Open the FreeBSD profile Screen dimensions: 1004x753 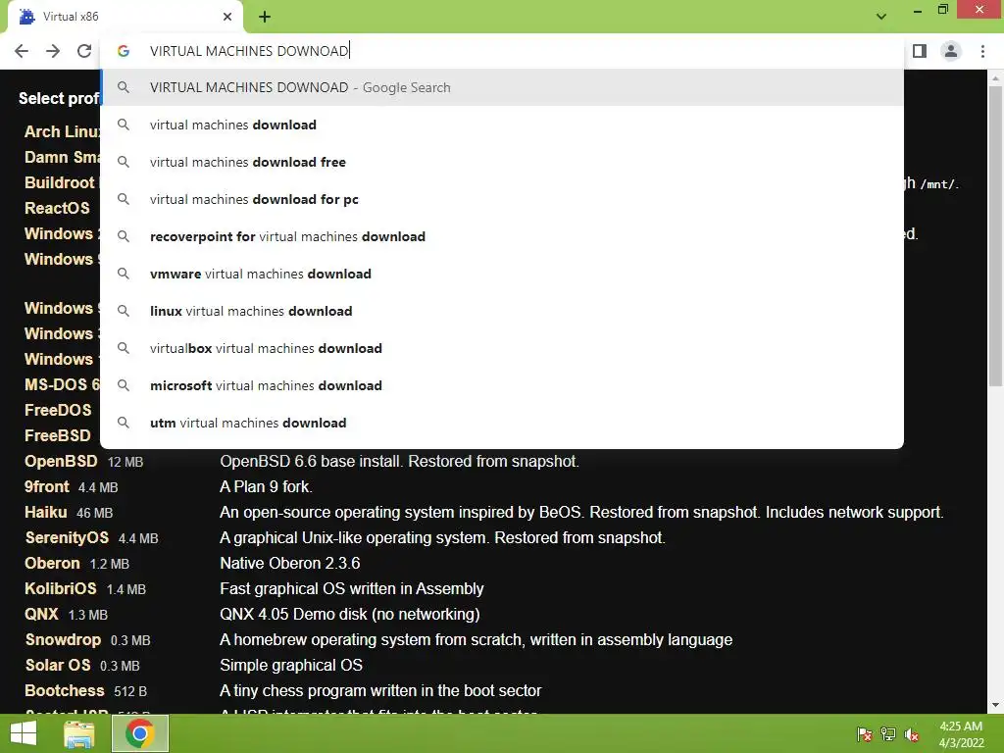click(58, 435)
